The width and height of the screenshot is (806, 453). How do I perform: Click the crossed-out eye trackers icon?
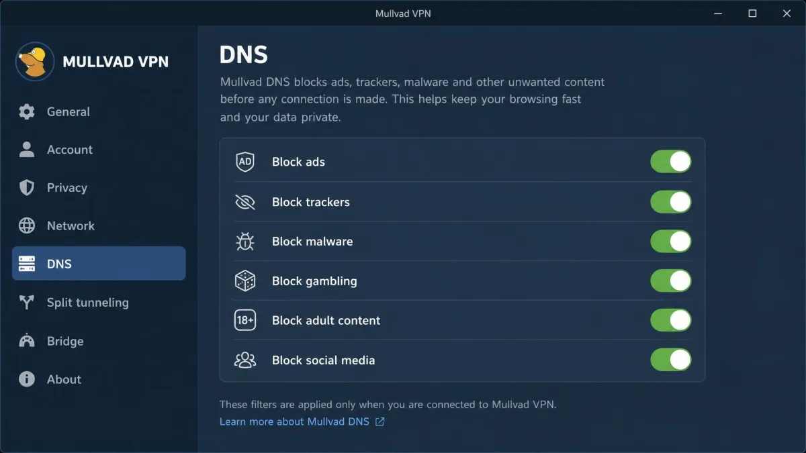pos(245,202)
